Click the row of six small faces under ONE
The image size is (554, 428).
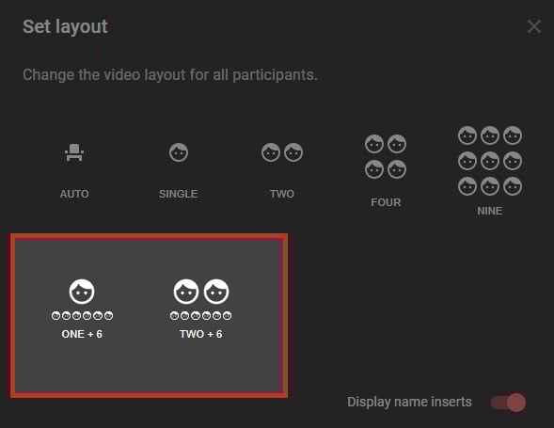coord(82,316)
